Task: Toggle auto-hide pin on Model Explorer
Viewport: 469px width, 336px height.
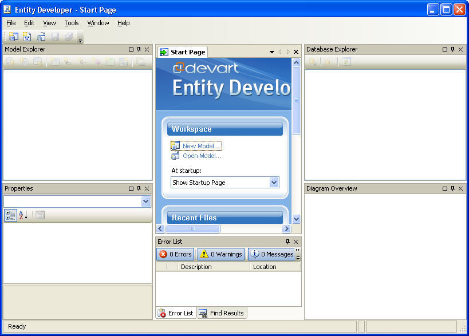Action: click(139, 49)
